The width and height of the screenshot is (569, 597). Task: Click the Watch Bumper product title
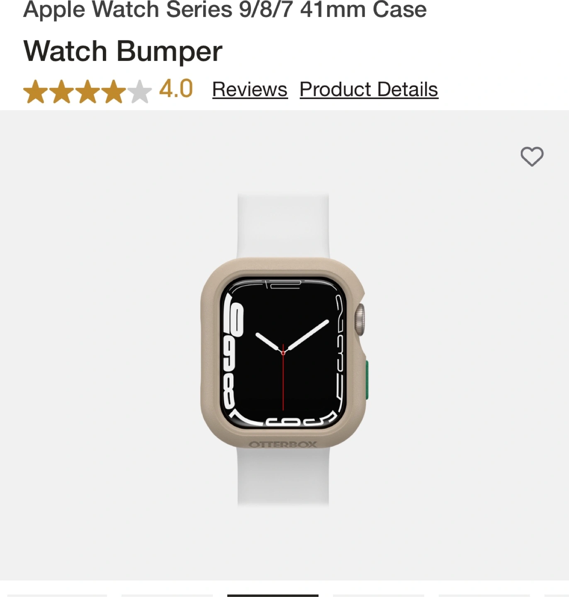(x=123, y=51)
